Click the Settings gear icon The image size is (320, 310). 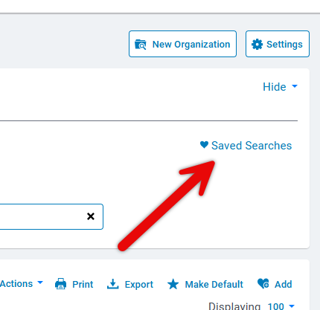[x=257, y=45]
